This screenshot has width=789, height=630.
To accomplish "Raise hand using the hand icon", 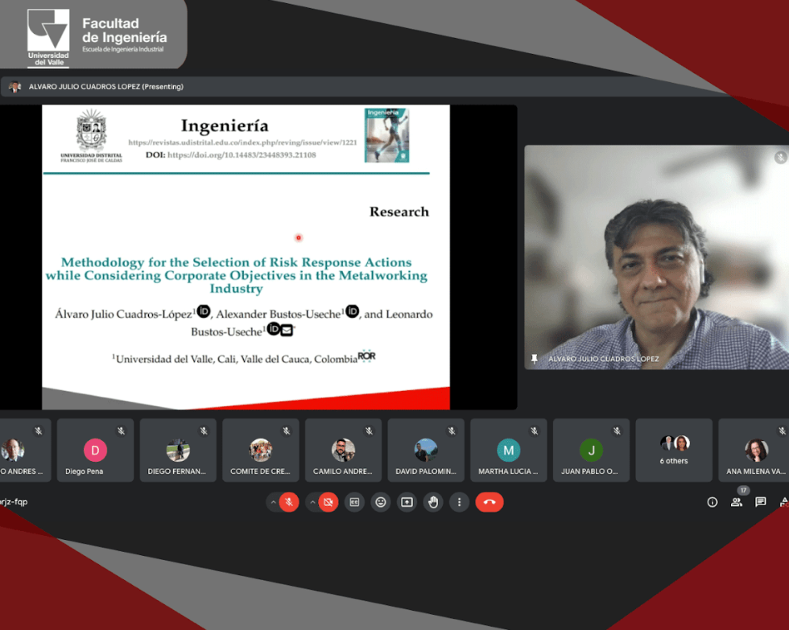I will [x=433, y=502].
